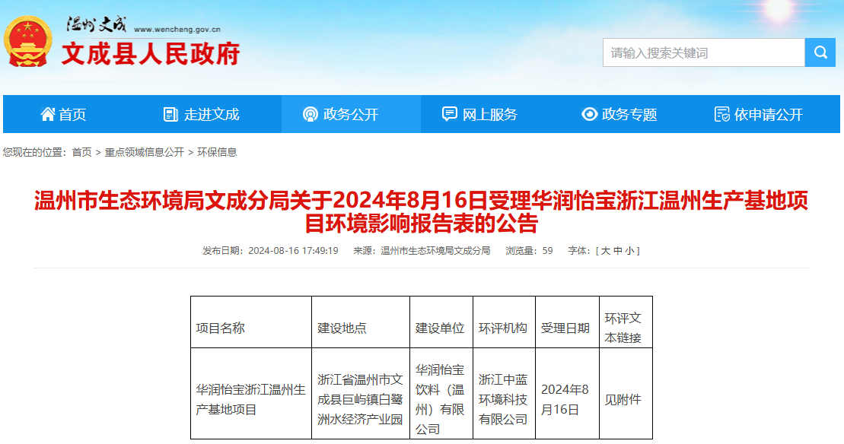Image resolution: width=844 pixels, height=444 pixels.
Task: Click the chat icon beside 网上服务
Action: pos(450,114)
